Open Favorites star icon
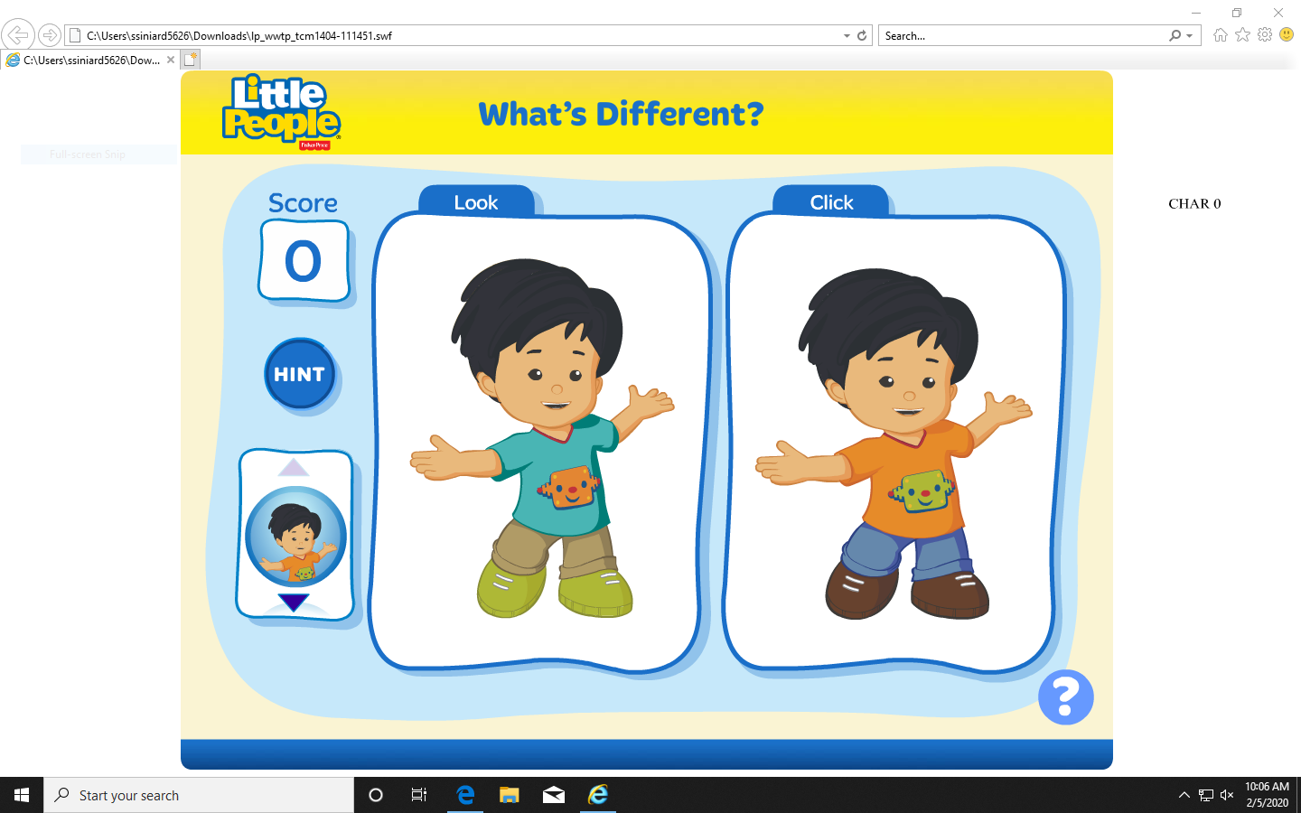The width and height of the screenshot is (1301, 813). click(1242, 35)
